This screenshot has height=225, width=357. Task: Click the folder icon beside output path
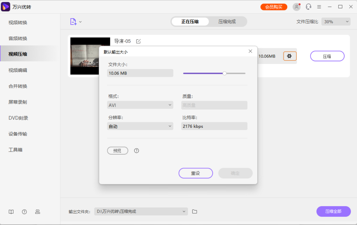(195, 211)
